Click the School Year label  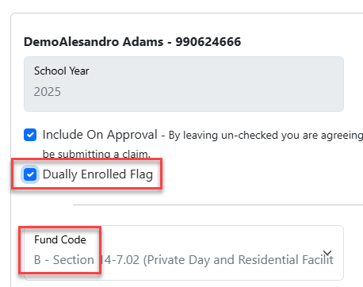click(x=62, y=71)
